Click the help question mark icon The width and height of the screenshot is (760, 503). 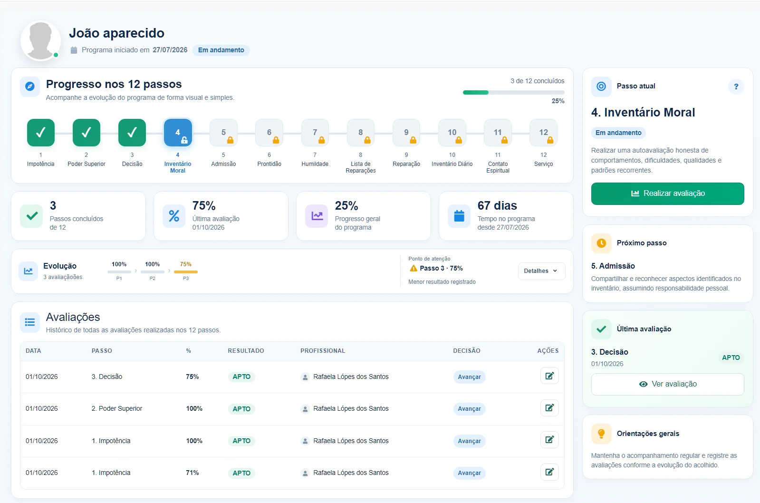[x=736, y=87]
